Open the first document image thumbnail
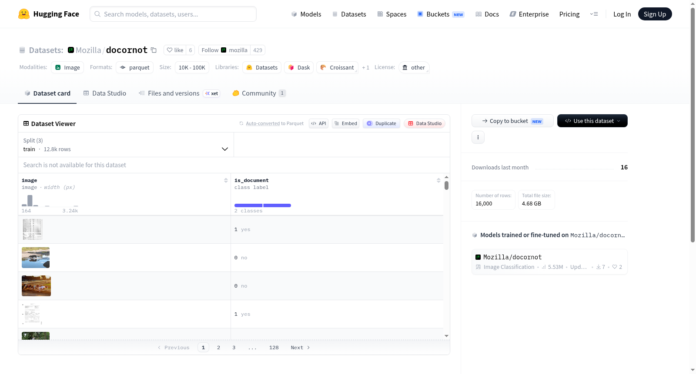This screenshot has height=374, width=696. [32, 229]
